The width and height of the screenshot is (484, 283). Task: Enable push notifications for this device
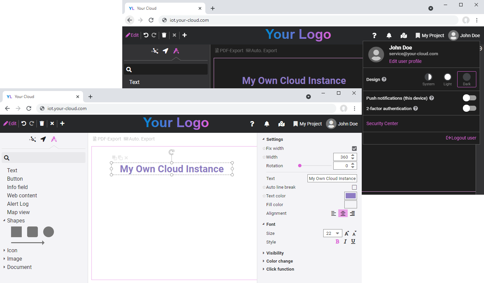click(470, 98)
